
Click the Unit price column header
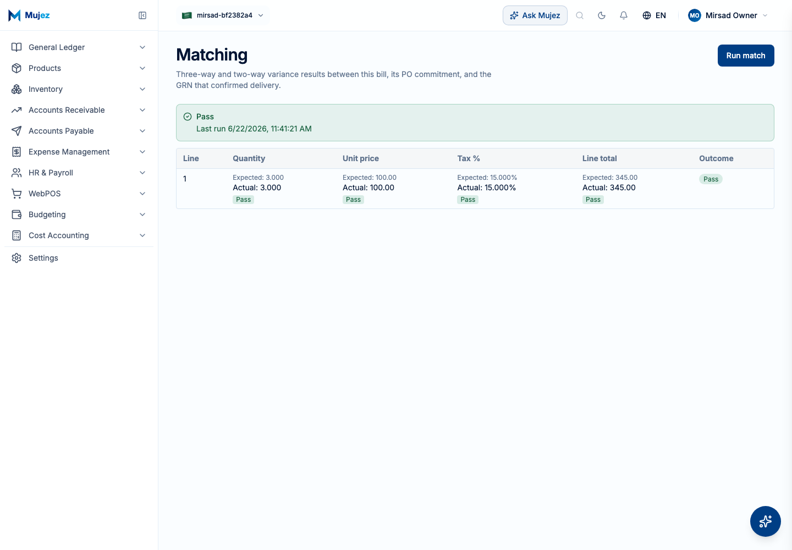(x=361, y=158)
